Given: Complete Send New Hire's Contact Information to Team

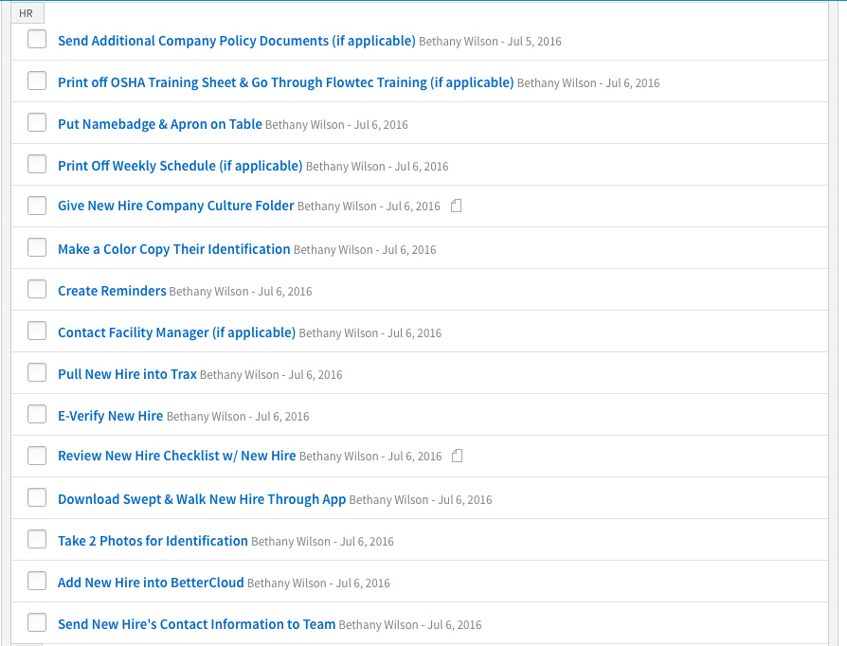Looking at the screenshot, I should [36, 622].
